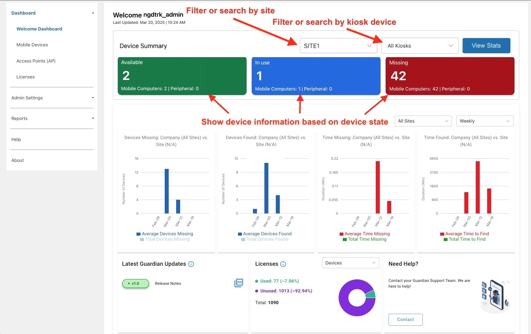The width and height of the screenshot is (531, 334).
Task: Click info icon beside Latest Guardian Updates
Action: click(x=191, y=264)
